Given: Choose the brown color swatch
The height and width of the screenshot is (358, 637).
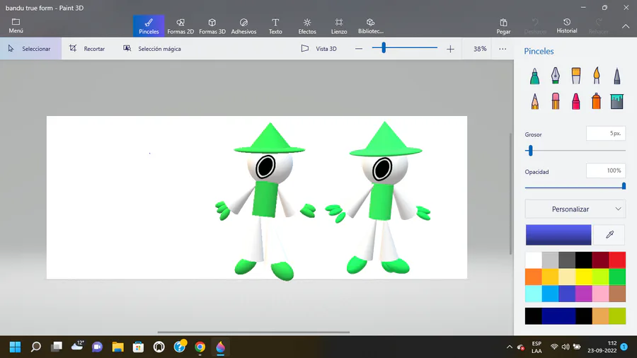Looking at the screenshot, I should [x=617, y=294].
